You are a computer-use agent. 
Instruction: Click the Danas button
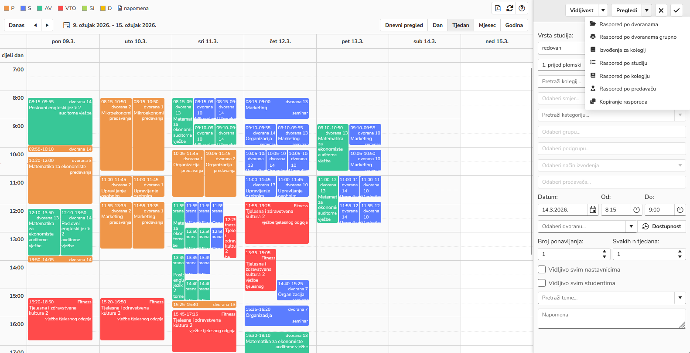coord(17,25)
